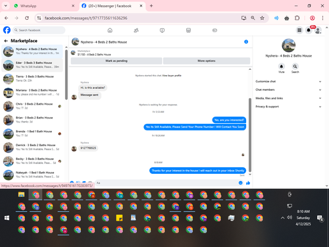329x247 pixels.
Task: Select the Messenger Facebook tab
Action: tap(112, 6)
